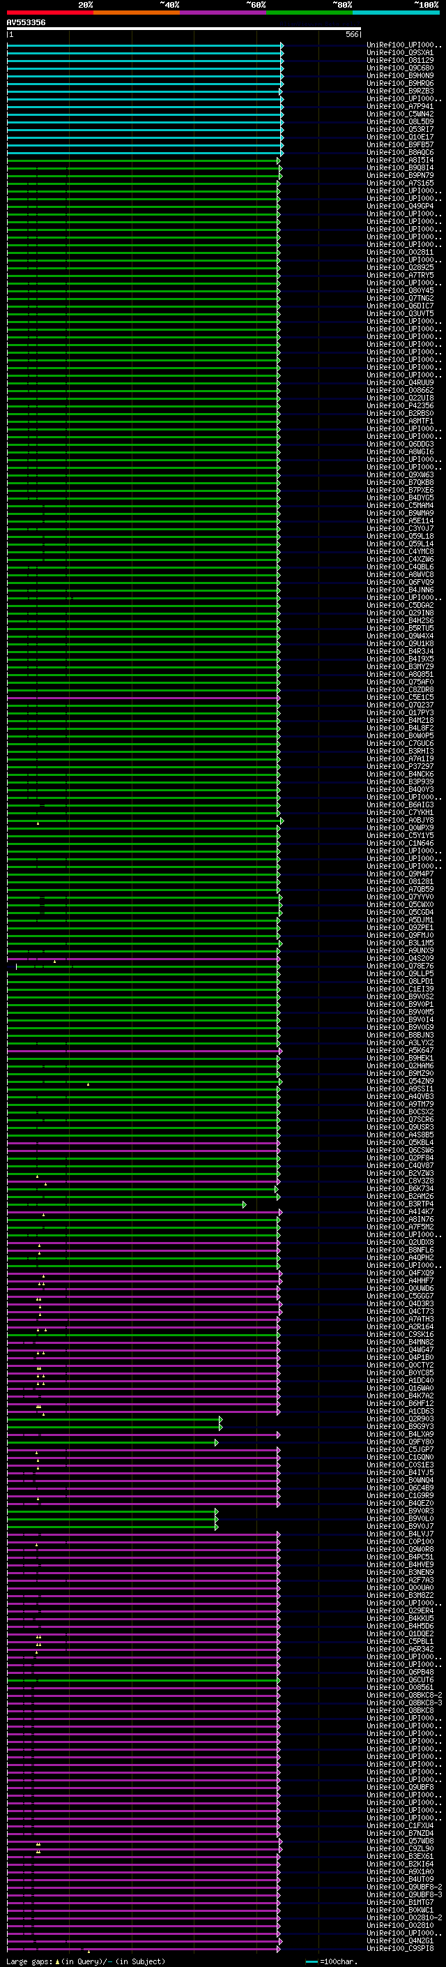Open hit UniRef100_Q9SXA1
Image resolution: width=446 pixels, height=1967 pixels.
(x=400, y=53)
